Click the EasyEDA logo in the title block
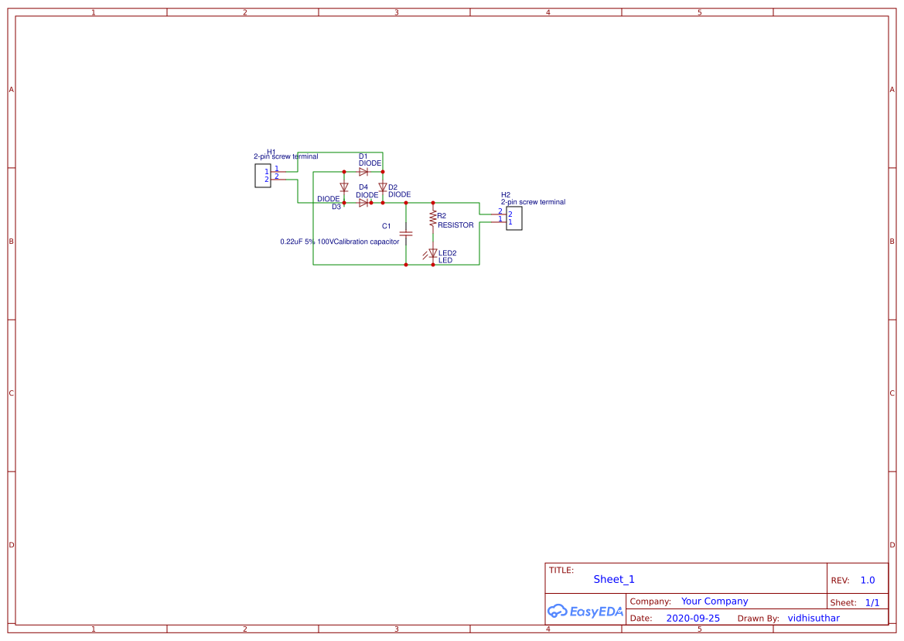 pyautogui.click(x=585, y=611)
